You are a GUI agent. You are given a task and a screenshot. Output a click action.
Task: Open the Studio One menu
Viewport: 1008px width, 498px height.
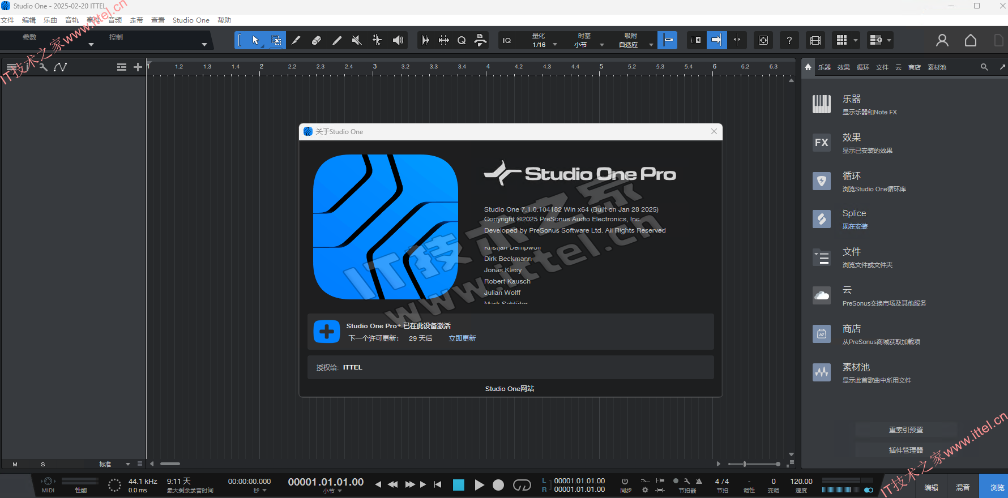tap(191, 20)
